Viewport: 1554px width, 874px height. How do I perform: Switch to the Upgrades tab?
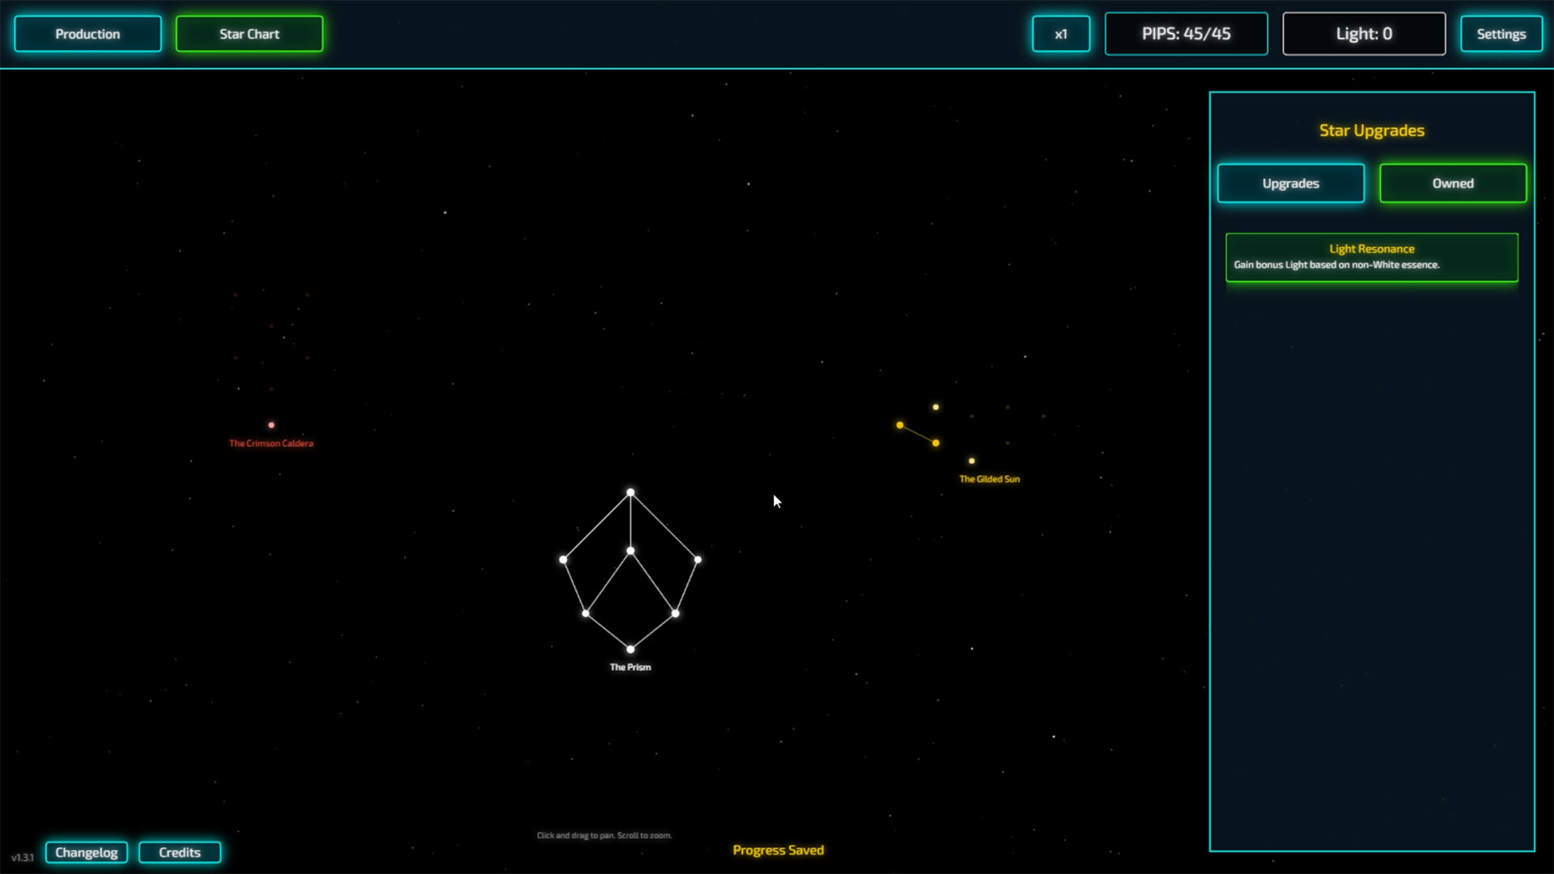[x=1290, y=183]
